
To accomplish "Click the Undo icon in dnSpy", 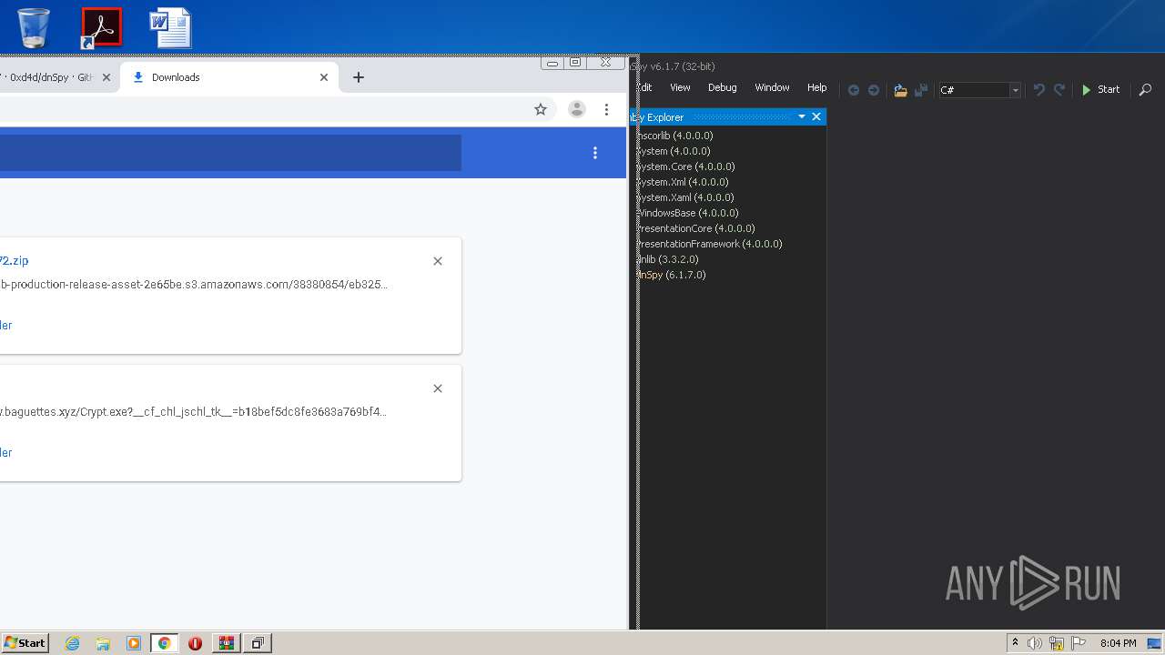I will pyautogui.click(x=1038, y=90).
